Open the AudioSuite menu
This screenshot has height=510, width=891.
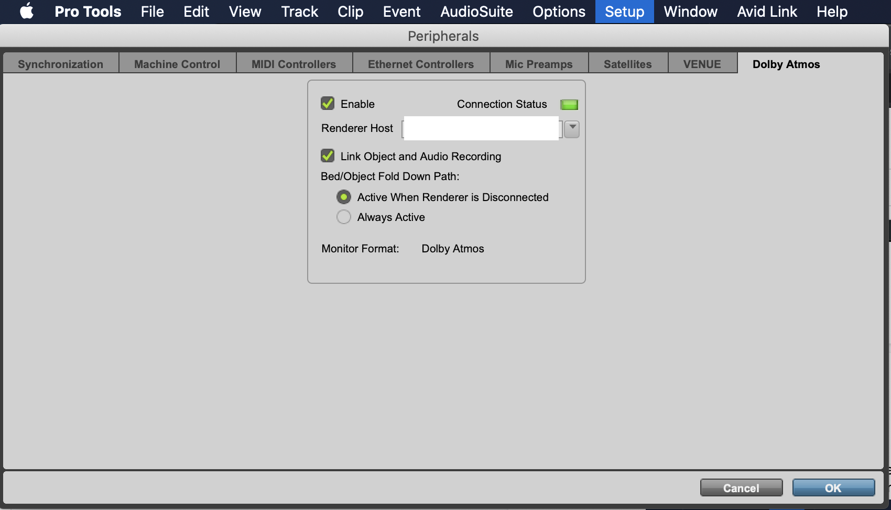(477, 12)
